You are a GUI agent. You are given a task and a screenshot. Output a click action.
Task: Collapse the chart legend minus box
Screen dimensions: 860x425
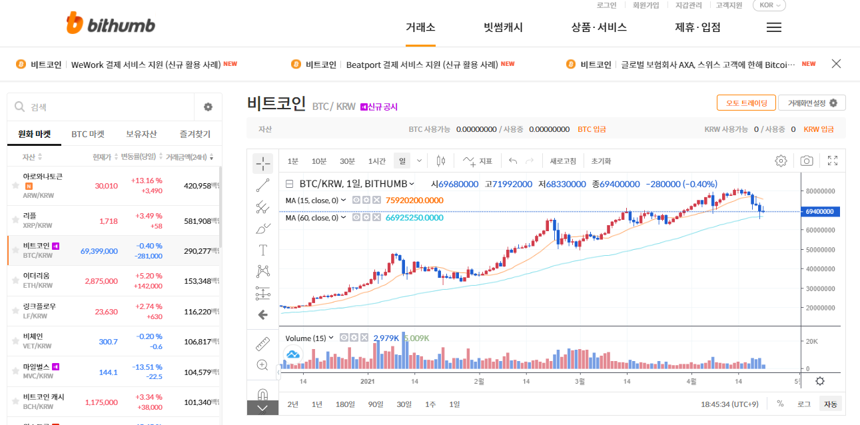coord(290,184)
